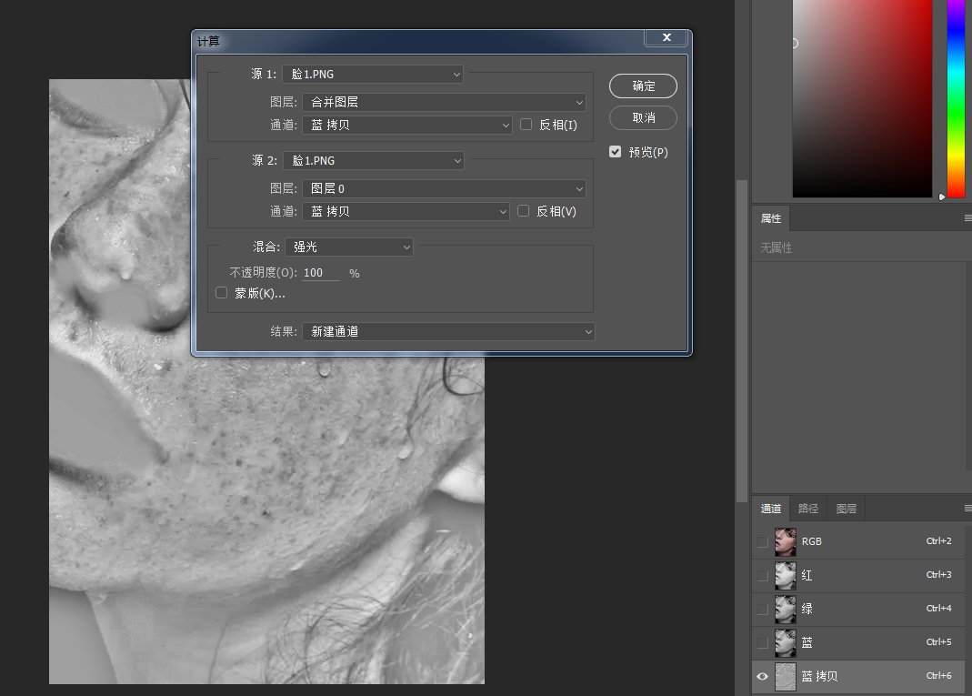The height and width of the screenshot is (696, 972).
Task: Select the 红 channel thumbnail
Action: click(x=786, y=575)
